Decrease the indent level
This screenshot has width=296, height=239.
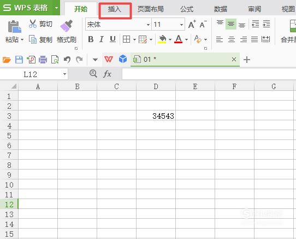256,24
